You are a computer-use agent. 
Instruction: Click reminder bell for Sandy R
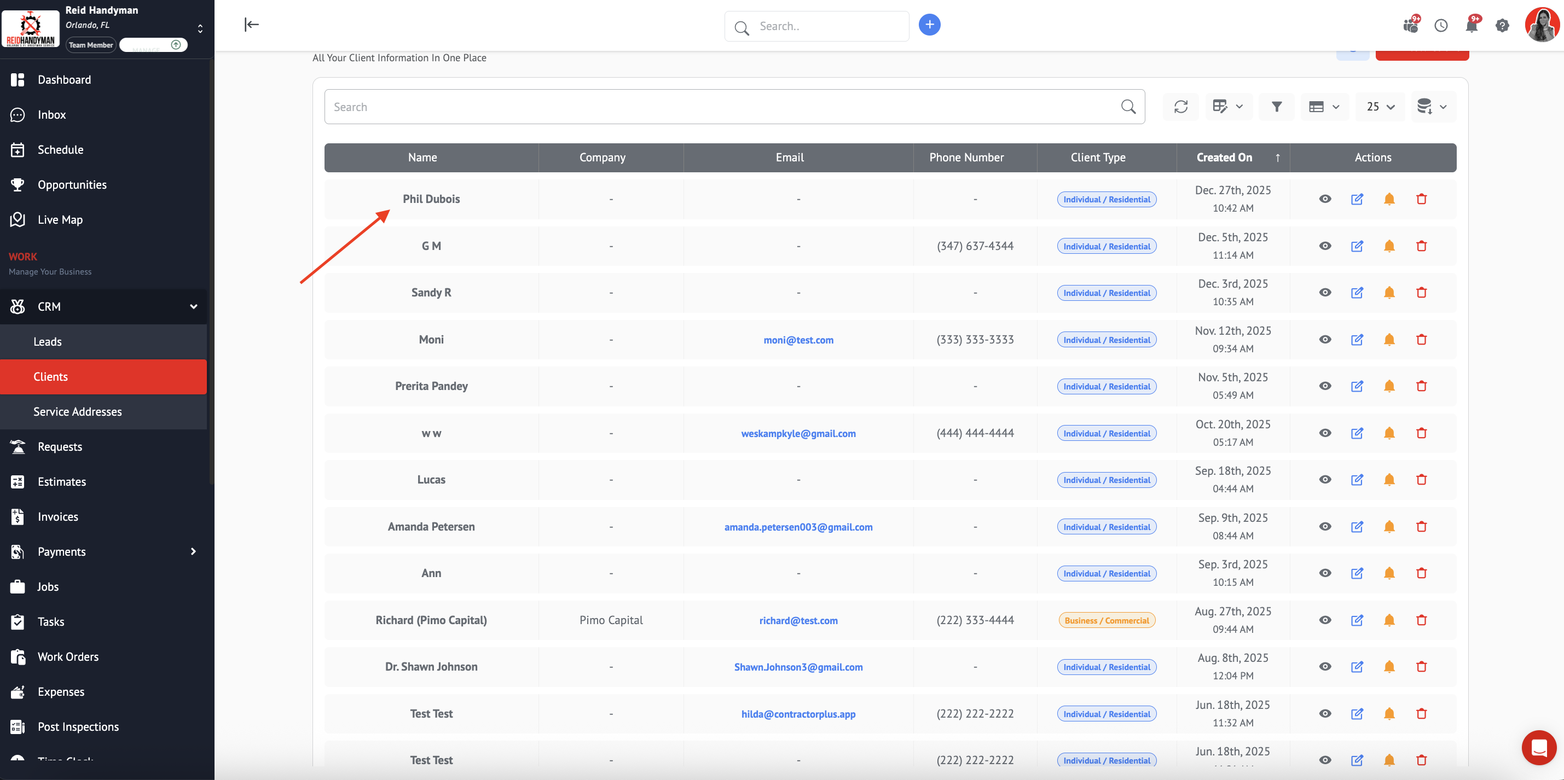tap(1389, 293)
